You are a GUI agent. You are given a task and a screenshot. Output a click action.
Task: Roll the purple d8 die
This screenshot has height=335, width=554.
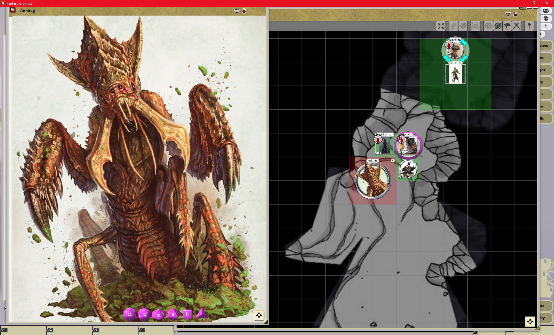[x=173, y=314]
